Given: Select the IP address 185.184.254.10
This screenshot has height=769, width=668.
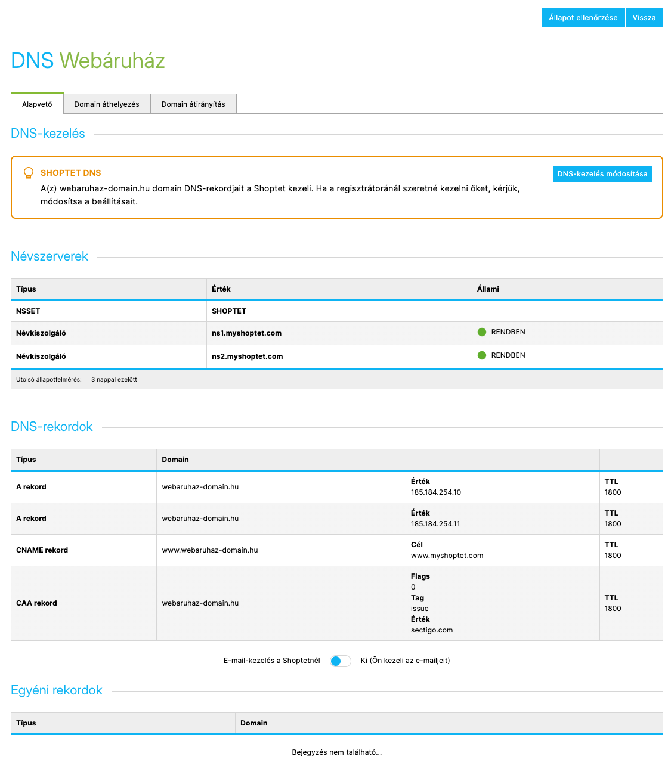Looking at the screenshot, I should (436, 492).
